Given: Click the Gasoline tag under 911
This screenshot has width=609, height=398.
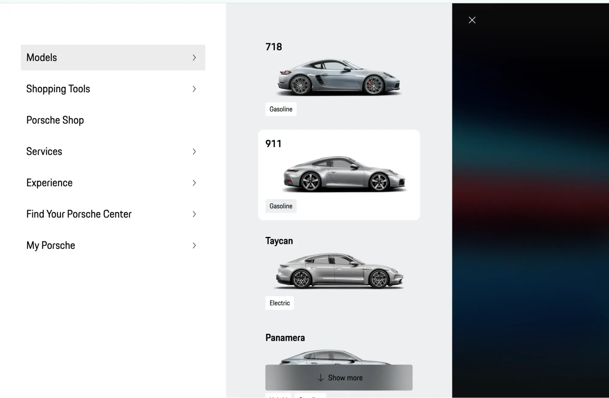Looking at the screenshot, I should point(281,206).
